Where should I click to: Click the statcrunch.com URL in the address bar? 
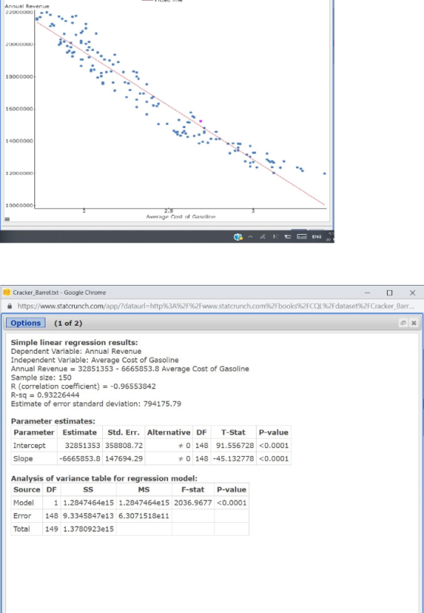pos(216,306)
